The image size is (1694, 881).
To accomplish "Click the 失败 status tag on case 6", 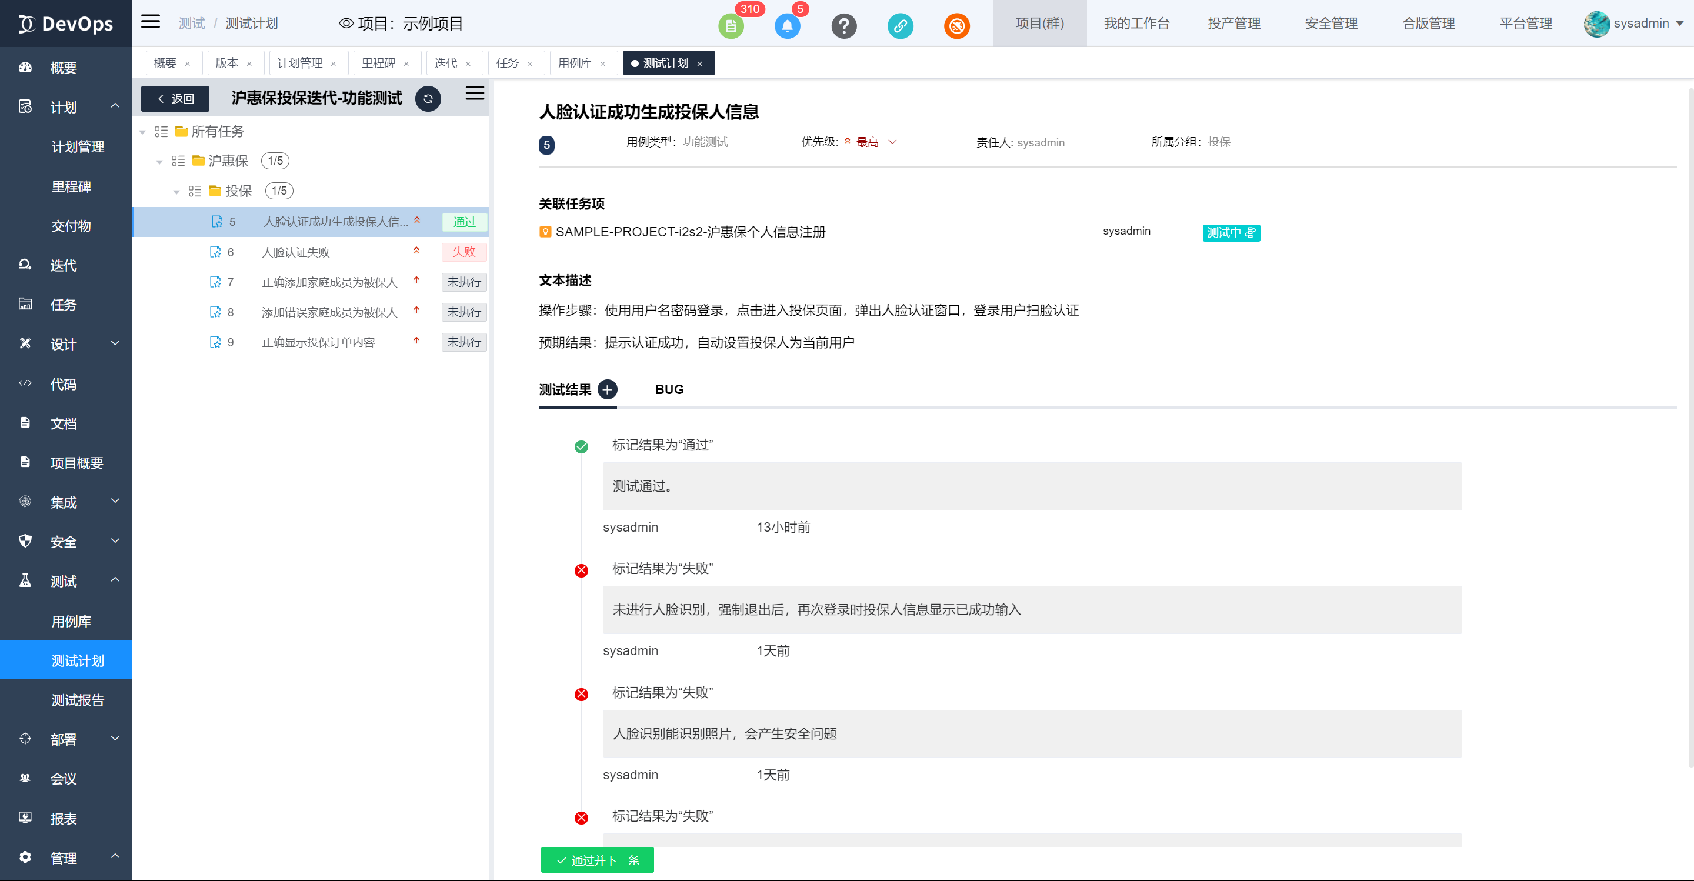I will [x=463, y=252].
